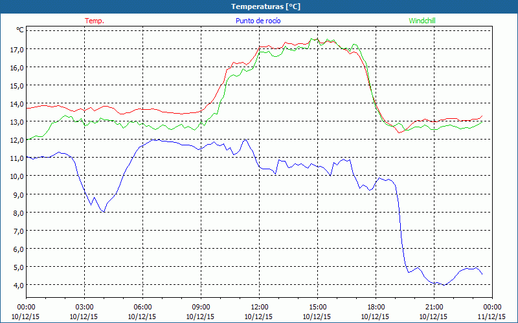Click the 14,0 y-axis value
The height and width of the screenshot is (323, 518).
[x=17, y=104]
